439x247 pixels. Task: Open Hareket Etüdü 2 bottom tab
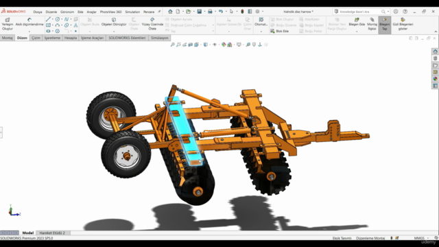click(x=52, y=233)
